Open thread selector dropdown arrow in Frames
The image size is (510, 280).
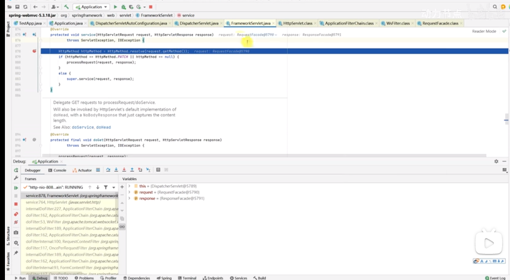point(113,187)
